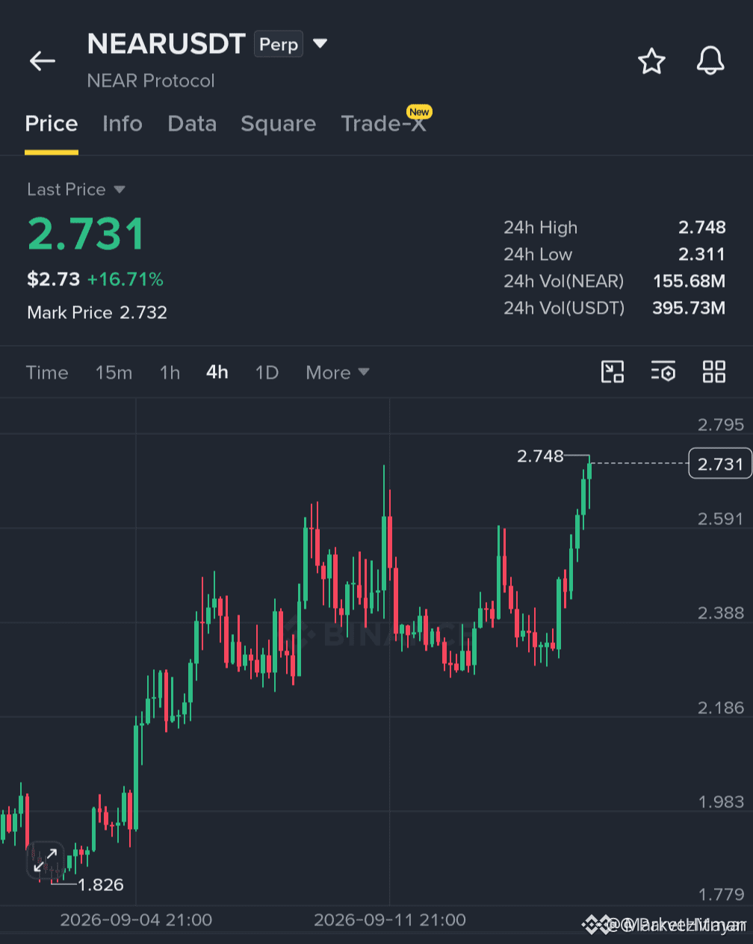Expand the NEARUSDT Perp pair dropdown
Image resolution: width=753 pixels, height=944 pixels.
coord(320,43)
